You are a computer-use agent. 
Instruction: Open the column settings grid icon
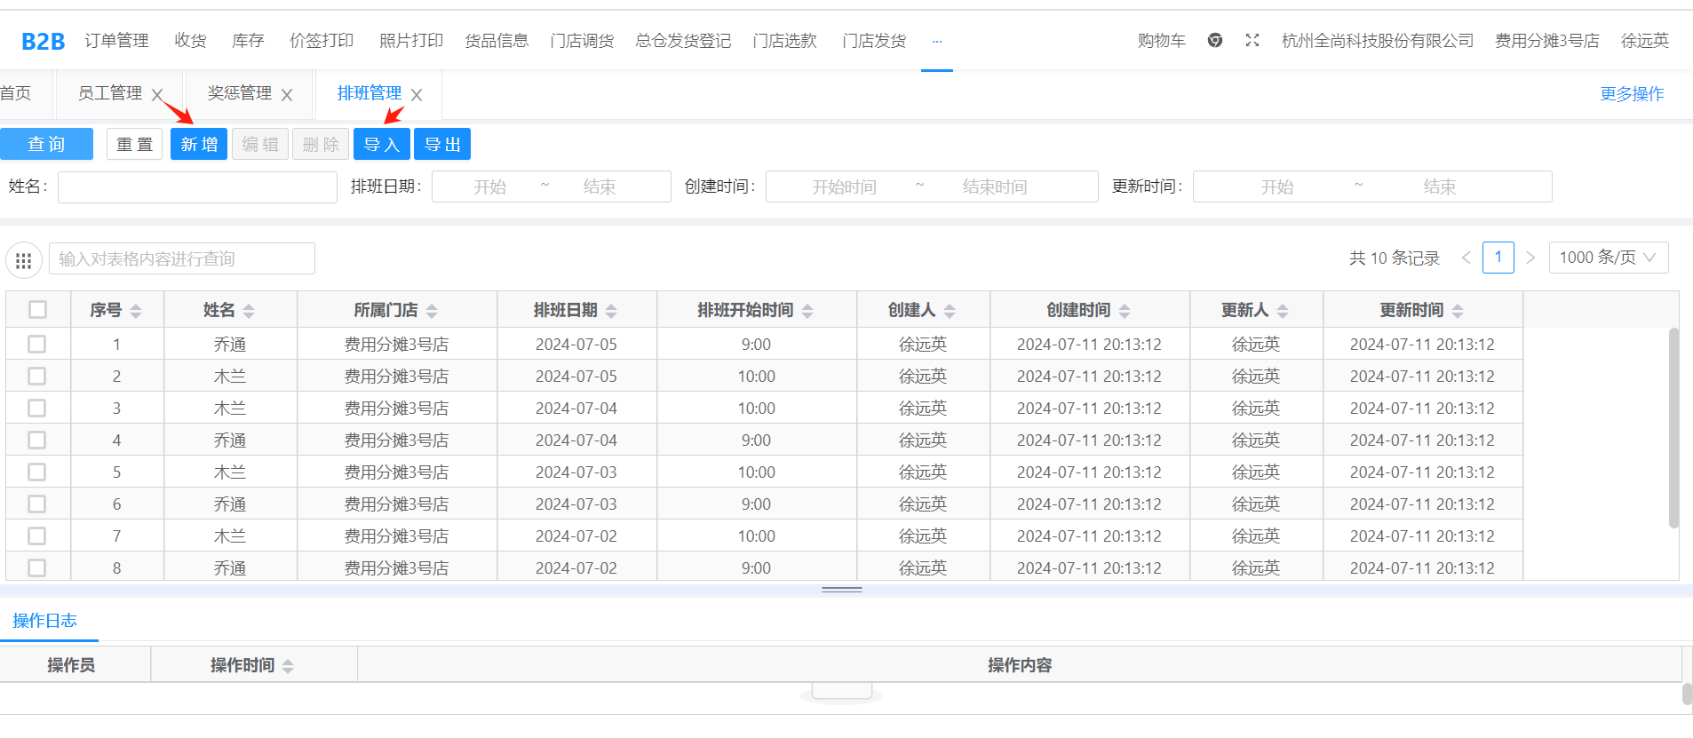pos(24,260)
